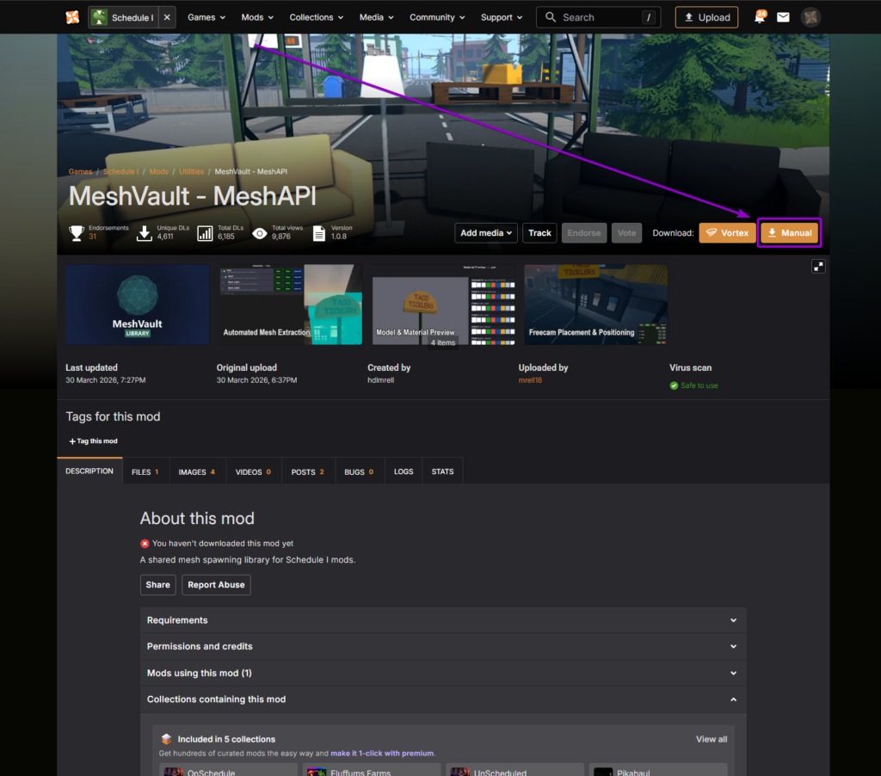Go to Games breadcrumb link
The width and height of the screenshot is (881, 776).
click(80, 171)
